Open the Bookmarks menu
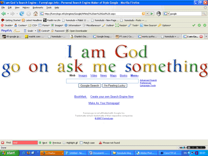The width and height of the screenshot is (208, 156). tap(38, 7)
